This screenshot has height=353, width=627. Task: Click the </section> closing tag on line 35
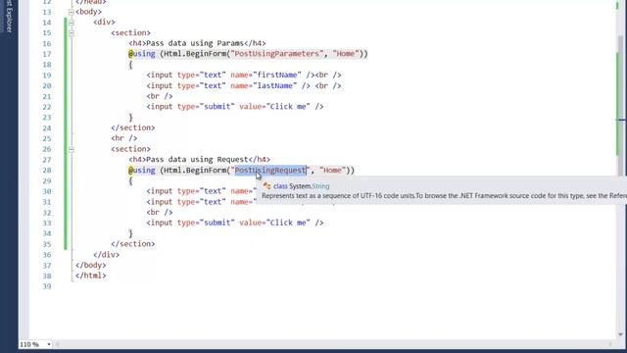(133, 244)
